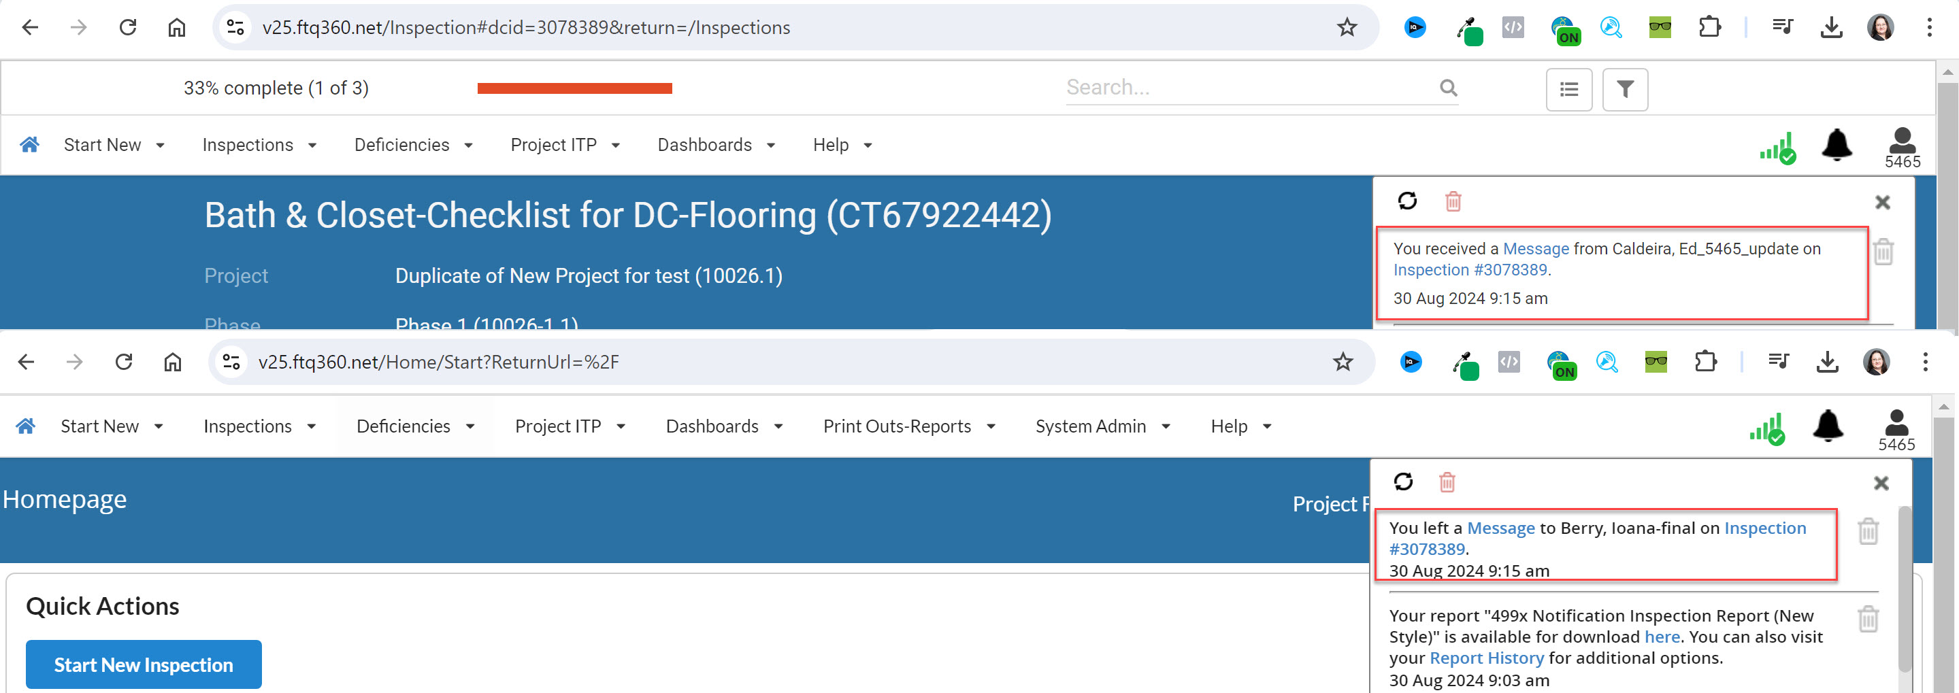Open user 5465 profile icon in upper page
This screenshot has height=693, width=1959.
pyautogui.click(x=1902, y=148)
